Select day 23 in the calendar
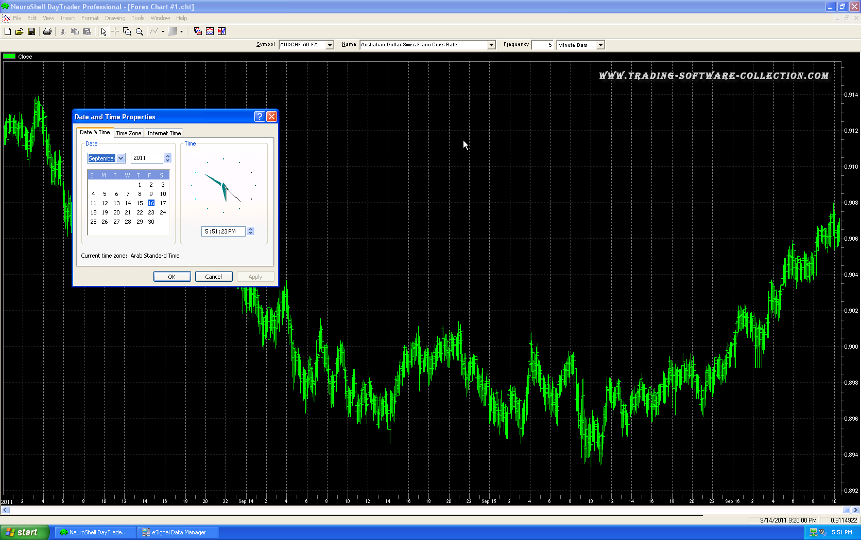 (x=151, y=212)
